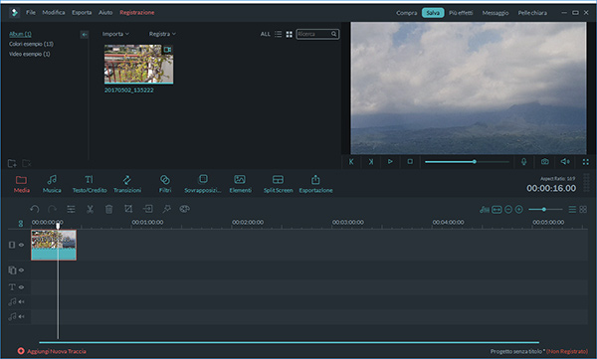The width and height of the screenshot is (597, 359).
Task: Open the Testo/Credito tab
Action: coord(90,184)
